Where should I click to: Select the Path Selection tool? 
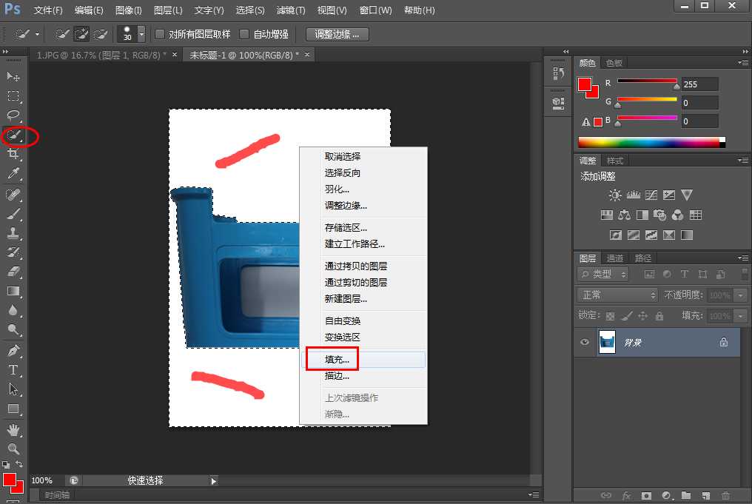13,389
